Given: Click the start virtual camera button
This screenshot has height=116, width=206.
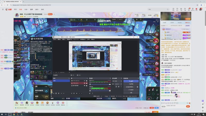Looking at the screenshot, I should pyautogui.click(x=130, y=87).
